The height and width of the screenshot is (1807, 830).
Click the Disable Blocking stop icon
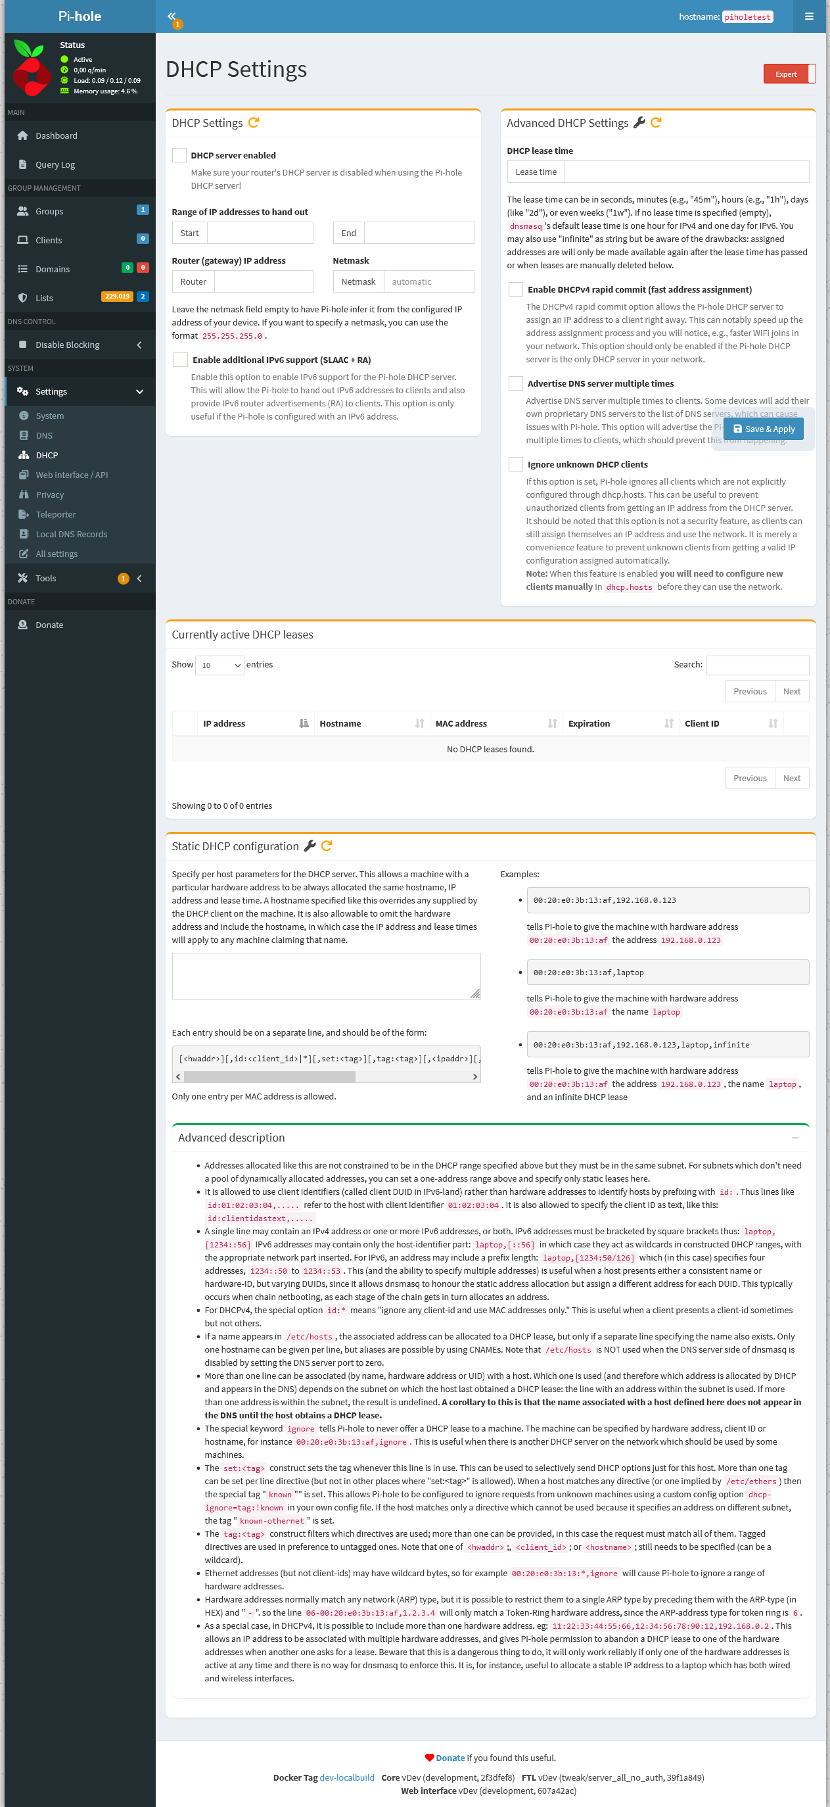(22, 345)
